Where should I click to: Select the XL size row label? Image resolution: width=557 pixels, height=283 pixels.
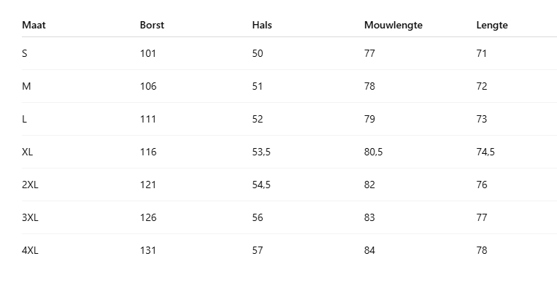pos(27,152)
